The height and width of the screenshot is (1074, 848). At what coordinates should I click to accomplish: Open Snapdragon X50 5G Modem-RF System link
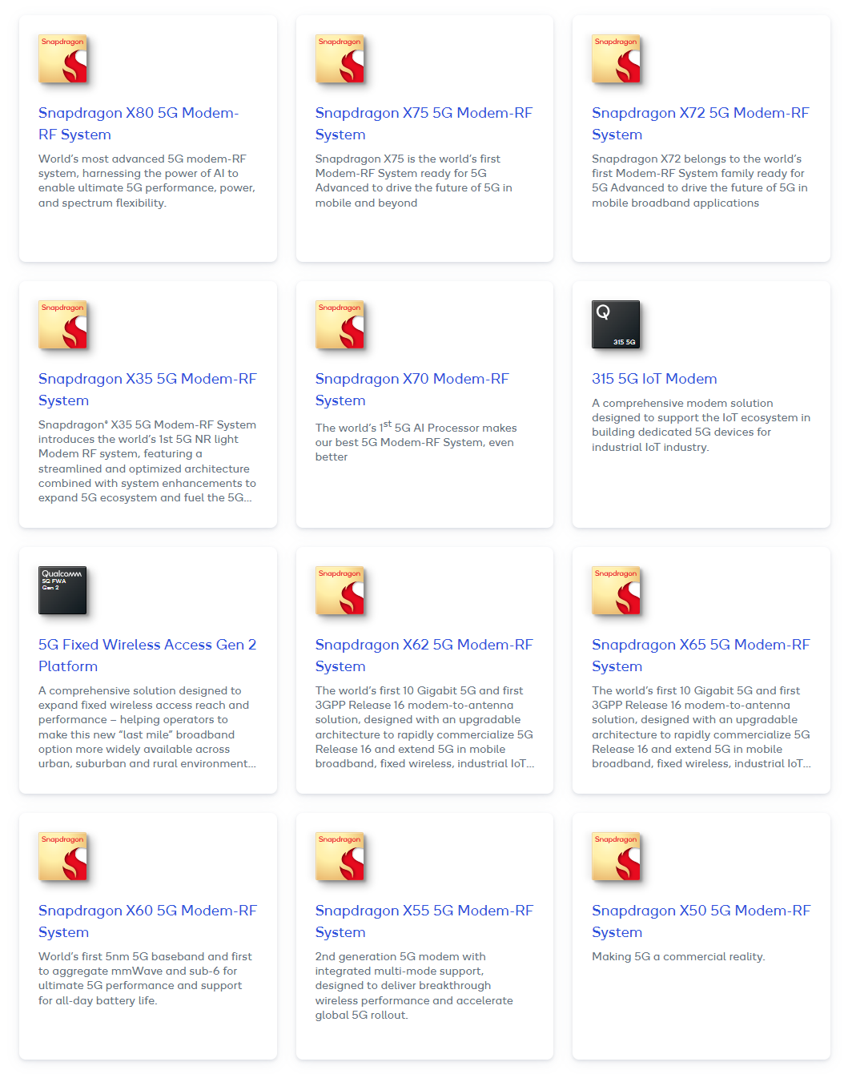pyautogui.click(x=701, y=921)
